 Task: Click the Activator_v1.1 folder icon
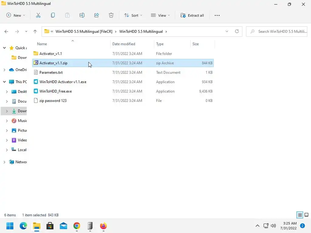click(x=36, y=53)
